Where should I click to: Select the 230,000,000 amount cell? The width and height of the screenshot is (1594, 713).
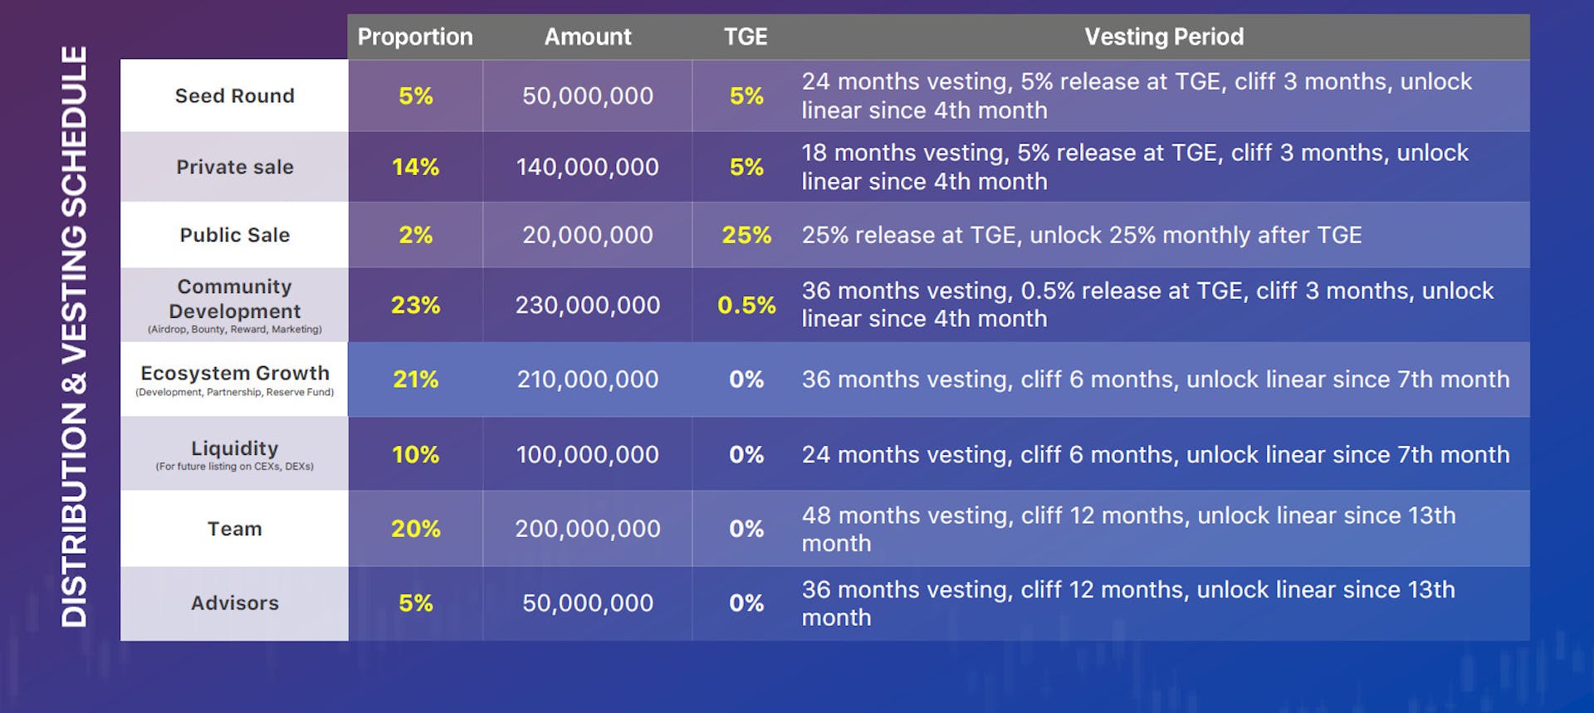tap(587, 305)
